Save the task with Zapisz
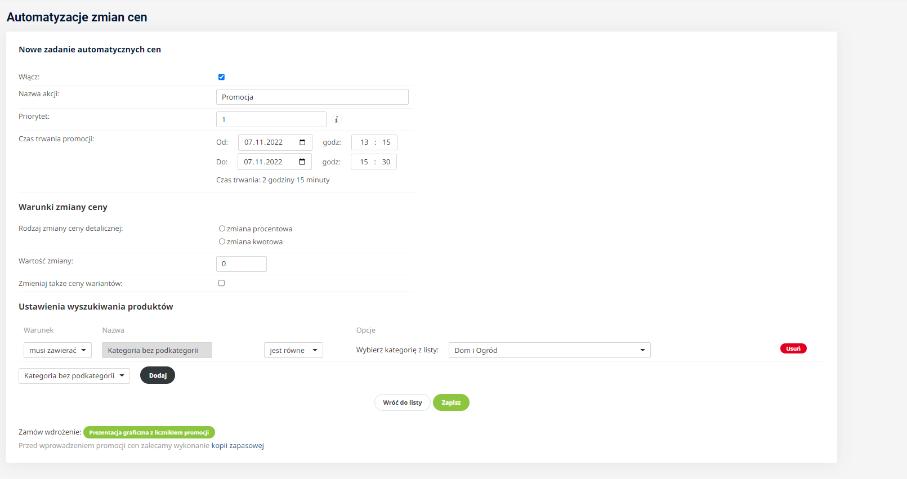The width and height of the screenshot is (907, 479). click(x=450, y=402)
